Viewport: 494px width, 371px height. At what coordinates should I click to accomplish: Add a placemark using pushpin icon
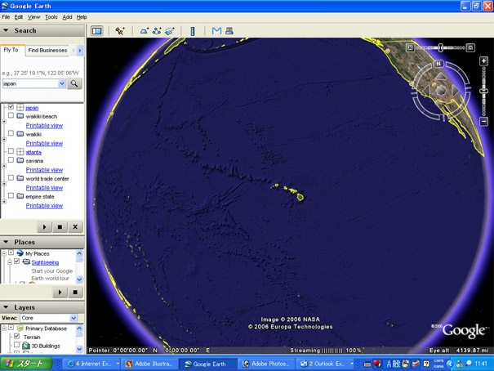point(120,31)
